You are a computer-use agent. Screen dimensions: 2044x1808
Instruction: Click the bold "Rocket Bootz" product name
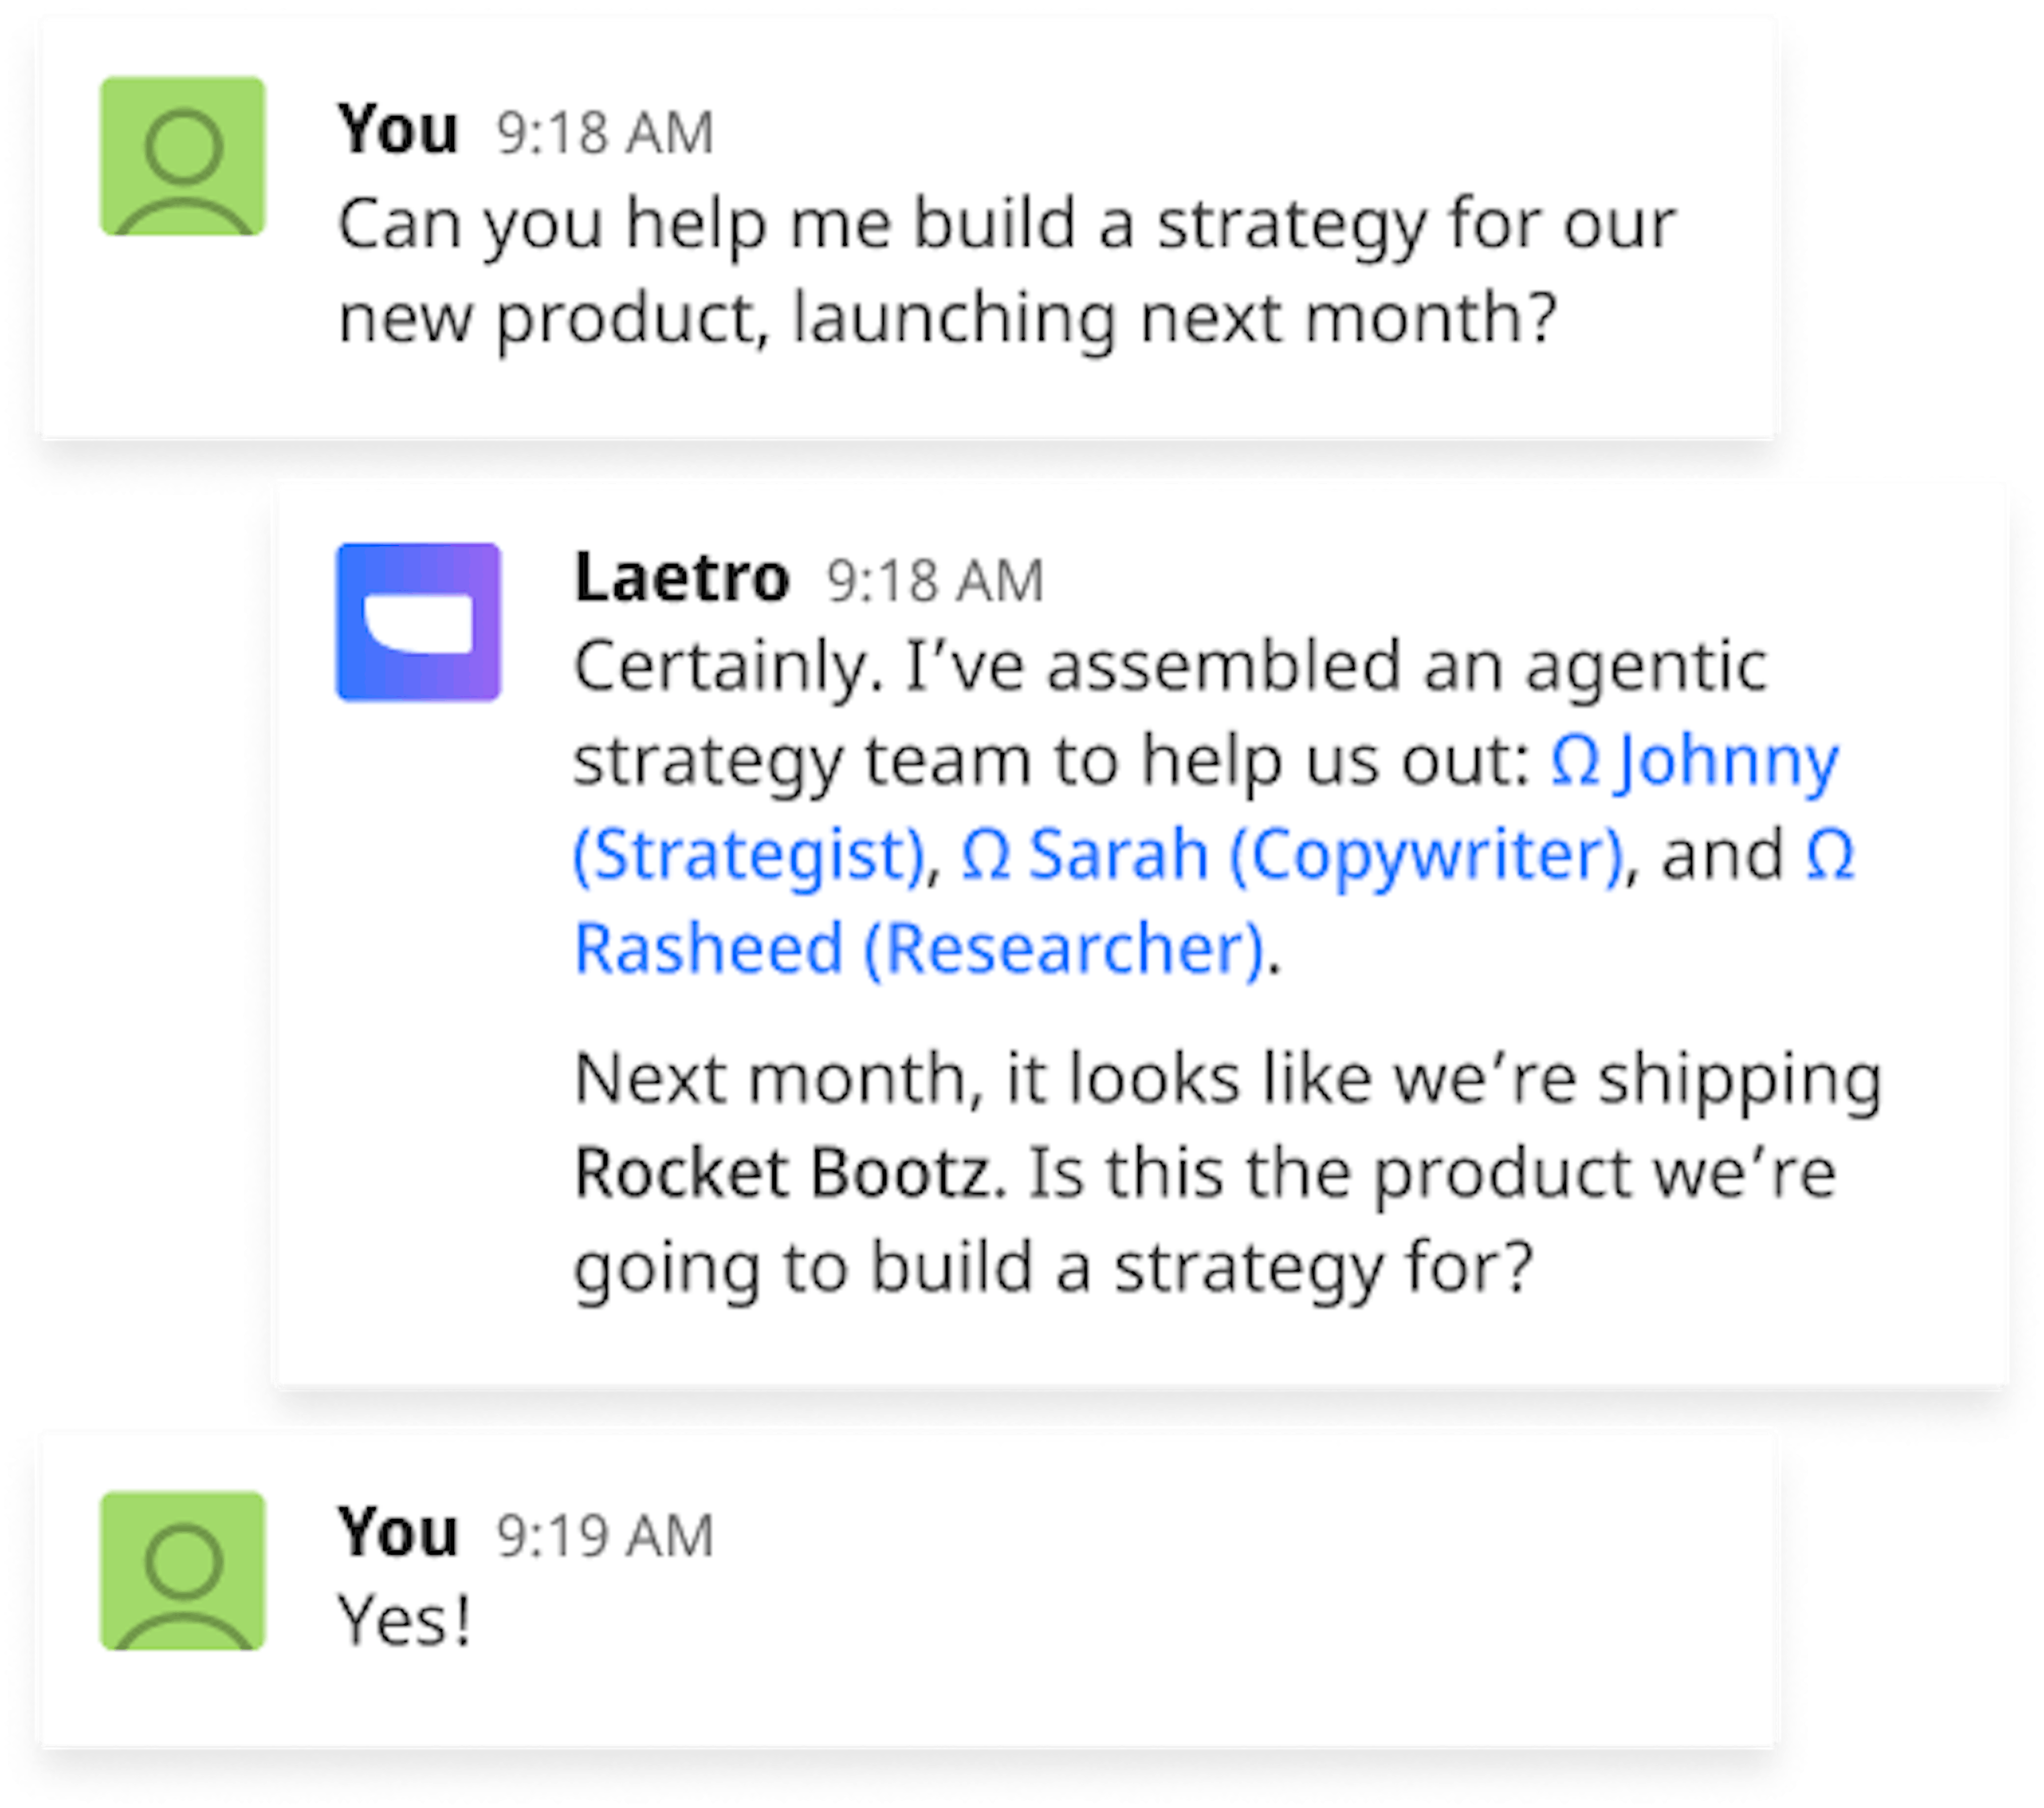click(x=783, y=1172)
